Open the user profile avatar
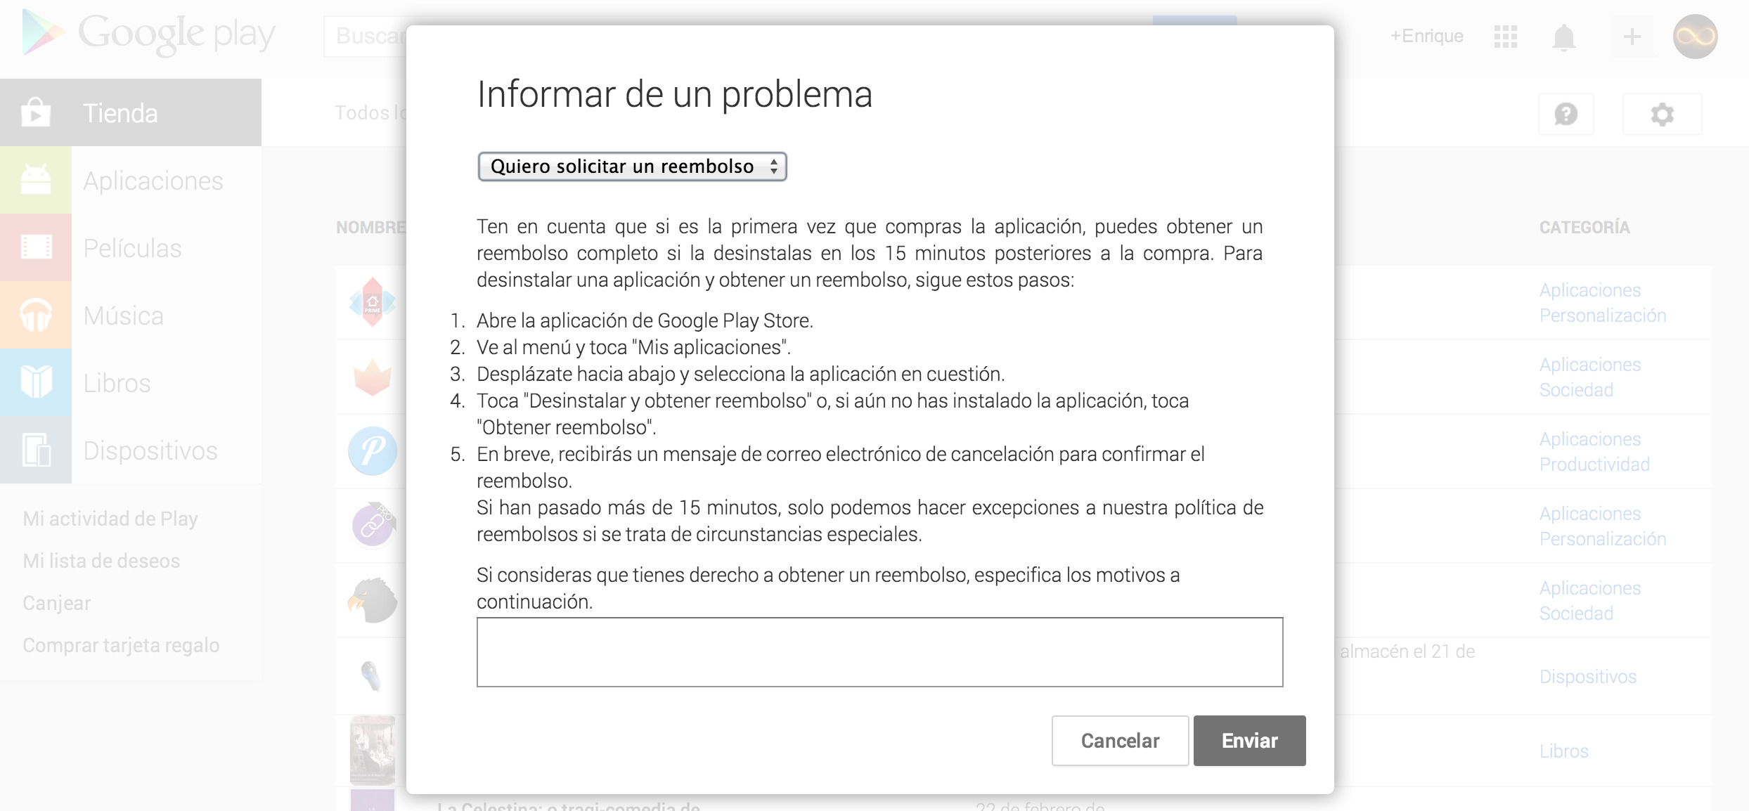 1695,37
